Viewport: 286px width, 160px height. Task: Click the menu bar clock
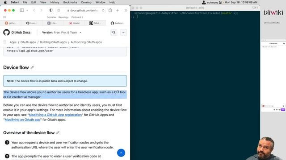tap(241, 2)
